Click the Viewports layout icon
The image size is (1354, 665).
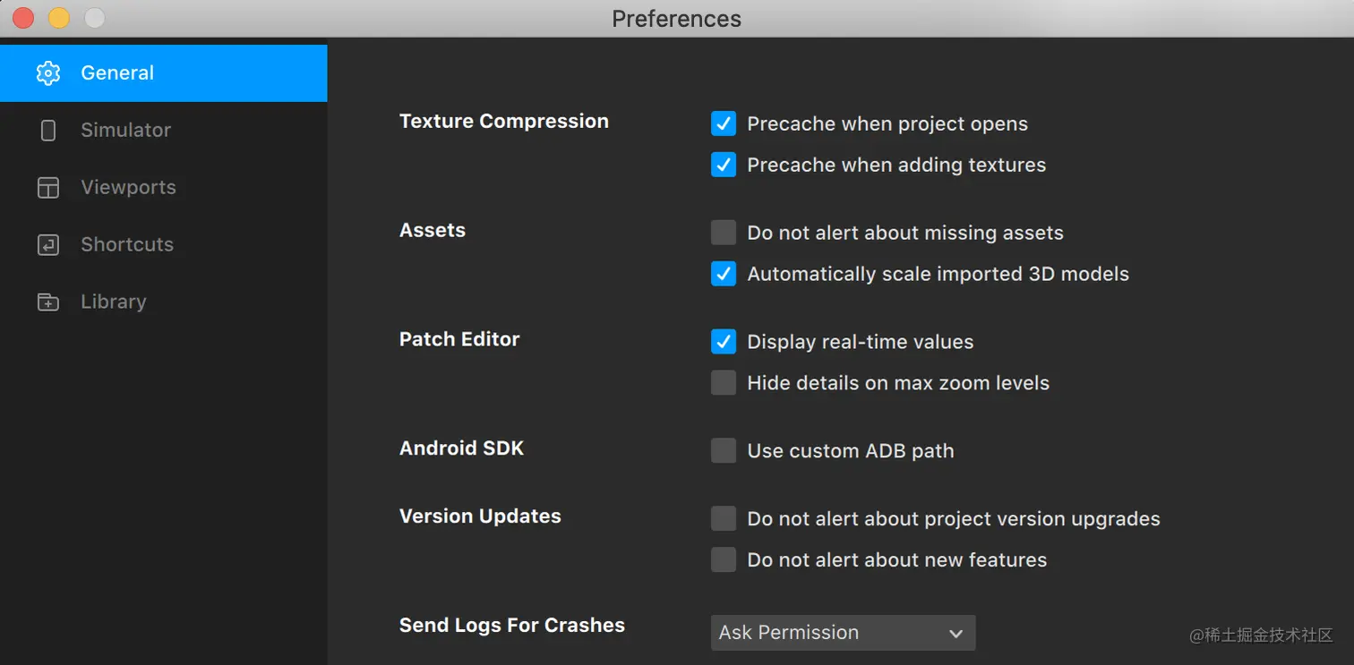point(48,188)
